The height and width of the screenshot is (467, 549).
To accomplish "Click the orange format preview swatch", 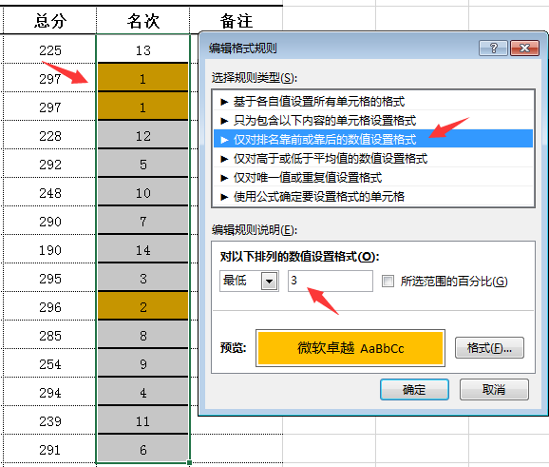I will pyautogui.click(x=350, y=348).
